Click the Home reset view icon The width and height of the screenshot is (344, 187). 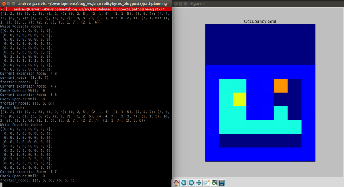pos(176,183)
